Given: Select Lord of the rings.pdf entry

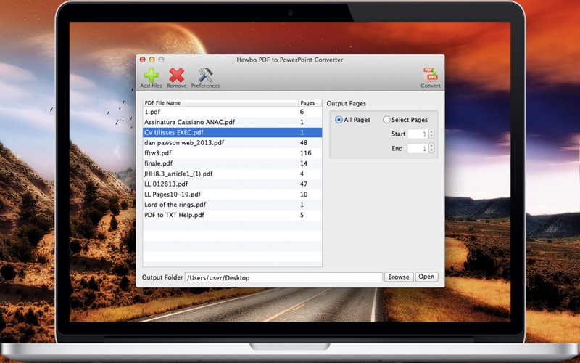Looking at the screenshot, I should pyautogui.click(x=232, y=205).
